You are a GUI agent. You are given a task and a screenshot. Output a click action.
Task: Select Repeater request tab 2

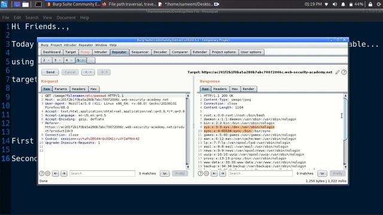(x=44, y=60)
